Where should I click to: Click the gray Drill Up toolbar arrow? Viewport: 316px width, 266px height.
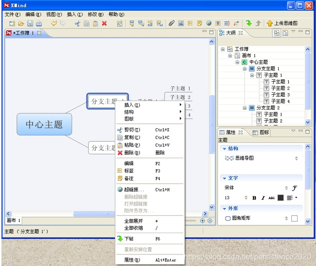[258, 23]
